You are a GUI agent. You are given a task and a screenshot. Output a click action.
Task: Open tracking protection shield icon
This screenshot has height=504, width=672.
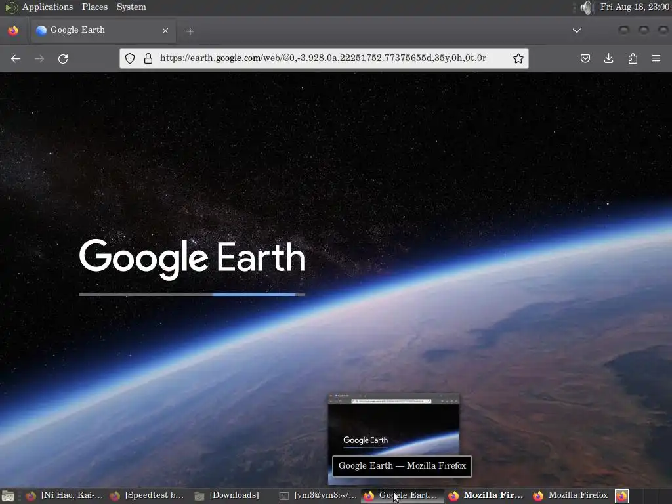tap(130, 58)
